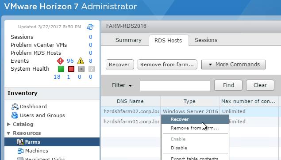Select Farms in the inventory tree
Screen dimensions: 281x160
52,142
